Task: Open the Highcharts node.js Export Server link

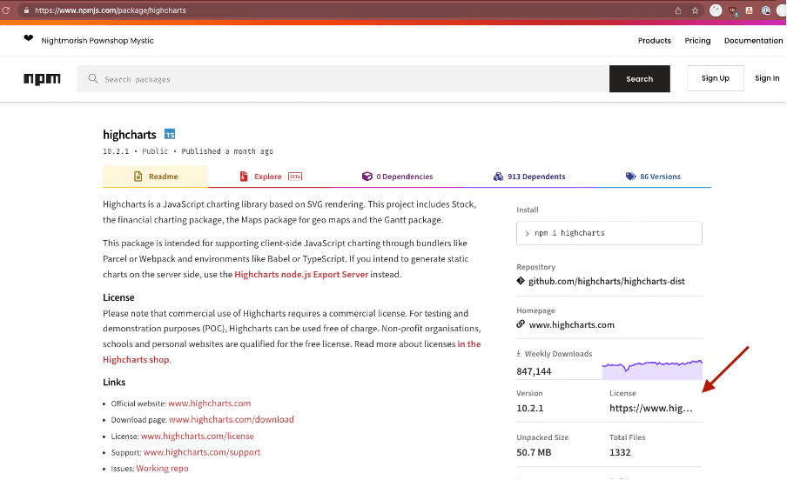Action: [x=301, y=275]
